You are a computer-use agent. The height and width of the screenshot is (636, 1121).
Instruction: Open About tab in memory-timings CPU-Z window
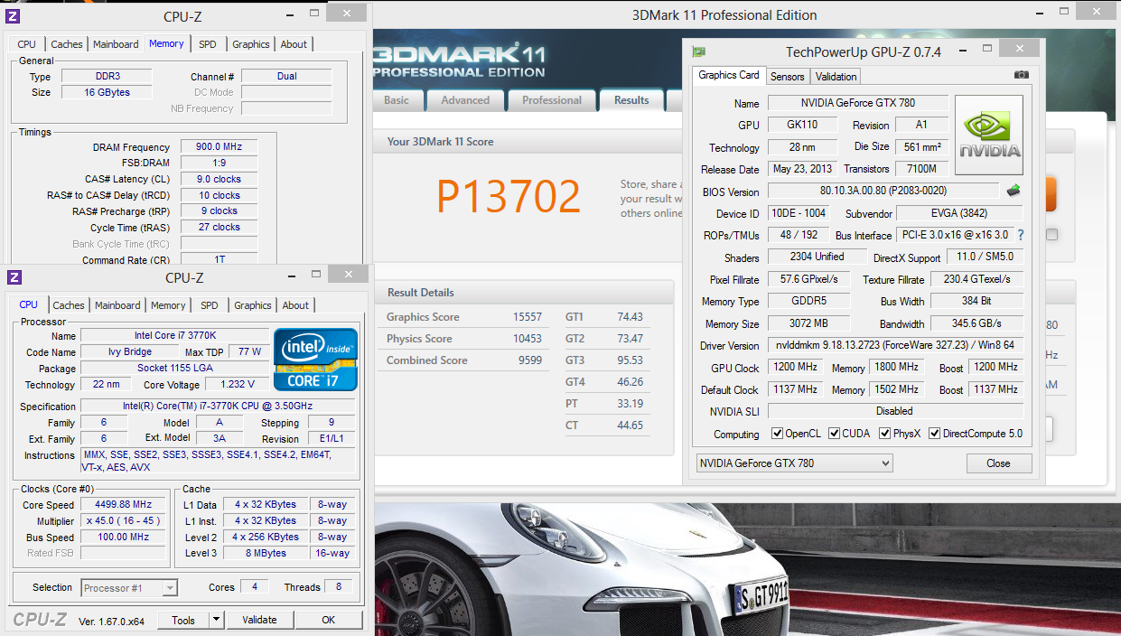point(294,44)
